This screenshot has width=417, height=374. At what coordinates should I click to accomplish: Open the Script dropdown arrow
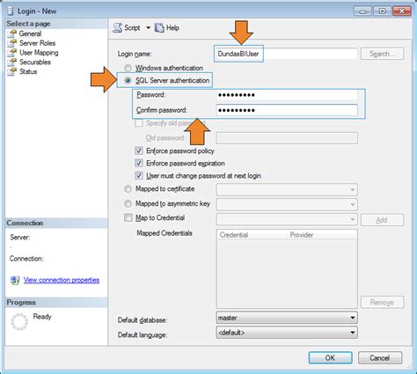coord(148,28)
